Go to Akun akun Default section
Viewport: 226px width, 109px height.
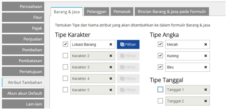coord(23,93)
